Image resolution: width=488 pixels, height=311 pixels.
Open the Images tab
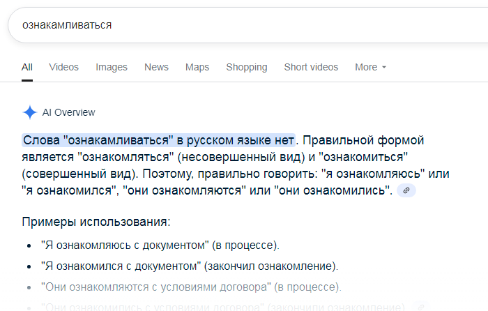(x=112, y=67)
